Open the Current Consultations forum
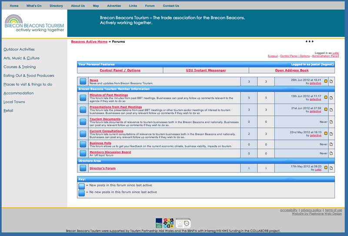 (106, 131)
